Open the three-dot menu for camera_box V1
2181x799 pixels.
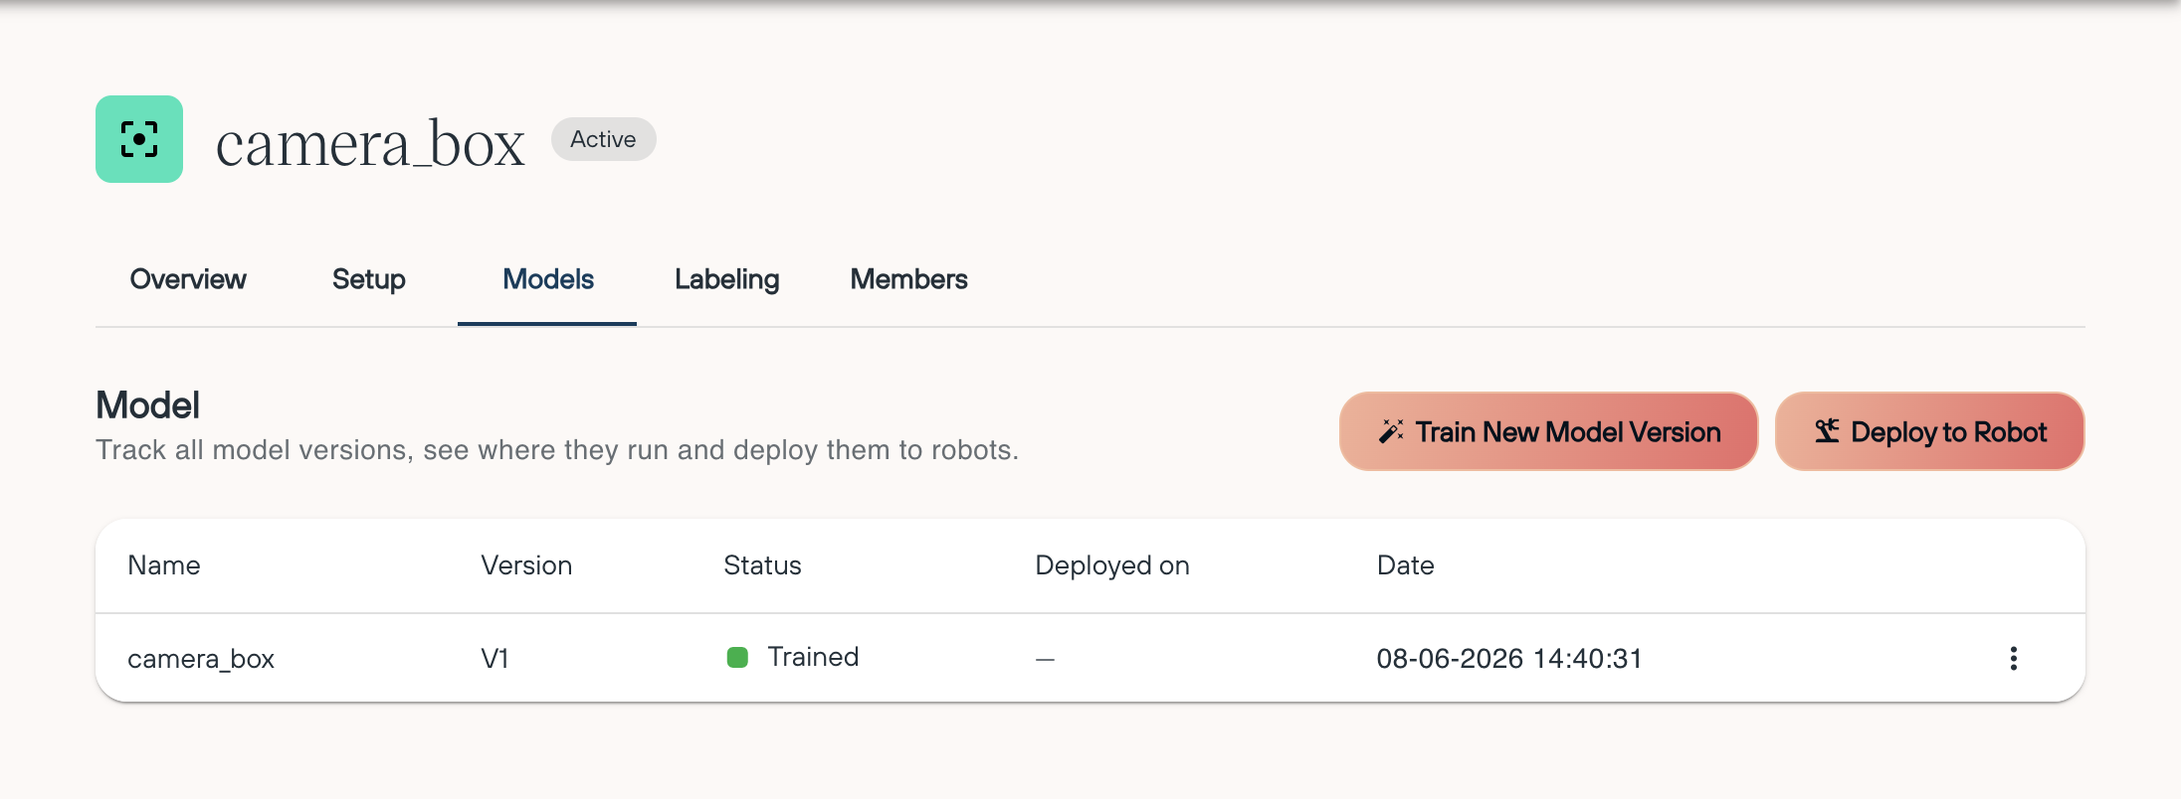coord(2013,658)
